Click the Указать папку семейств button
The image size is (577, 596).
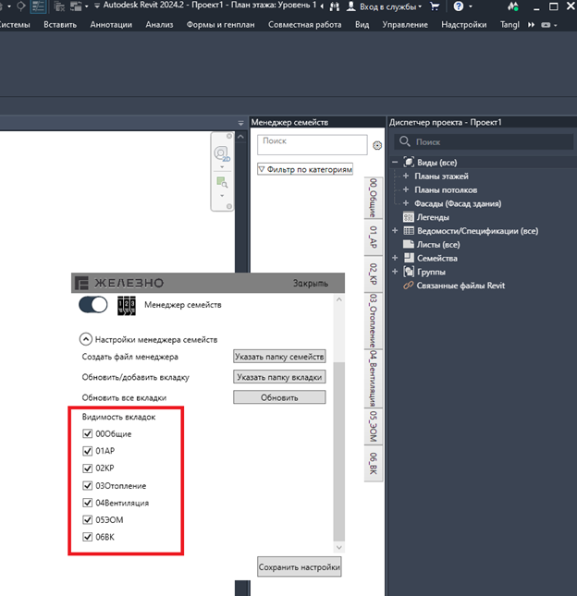tap(279, 357)
